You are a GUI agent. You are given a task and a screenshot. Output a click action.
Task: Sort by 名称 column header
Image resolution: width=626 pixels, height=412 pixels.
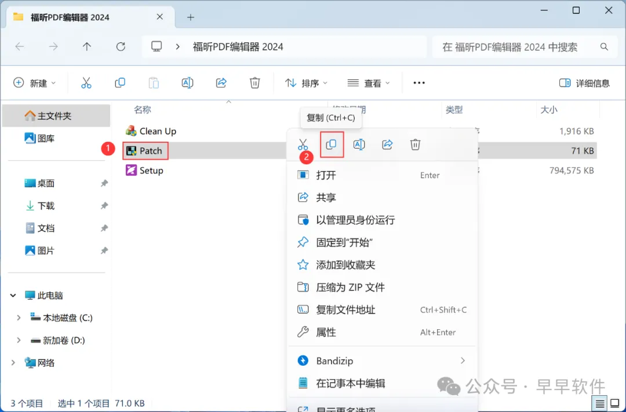click(x=143, y=109)
